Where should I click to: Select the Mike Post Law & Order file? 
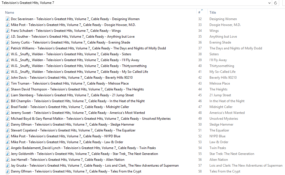click(x=67, y=142)
